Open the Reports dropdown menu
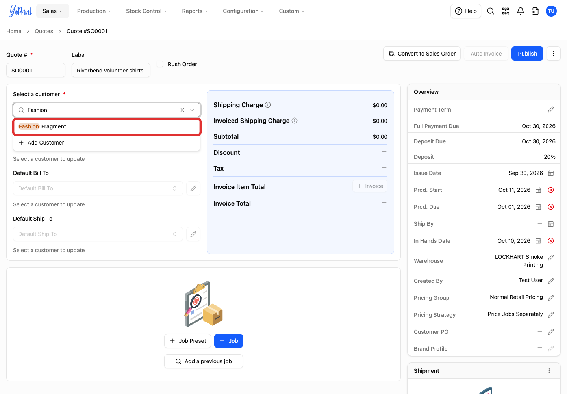 195,11
